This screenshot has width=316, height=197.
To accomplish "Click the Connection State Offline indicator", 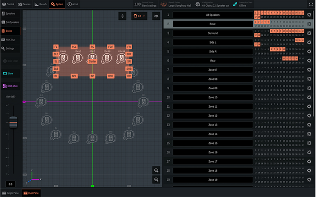I will point(242,4).
